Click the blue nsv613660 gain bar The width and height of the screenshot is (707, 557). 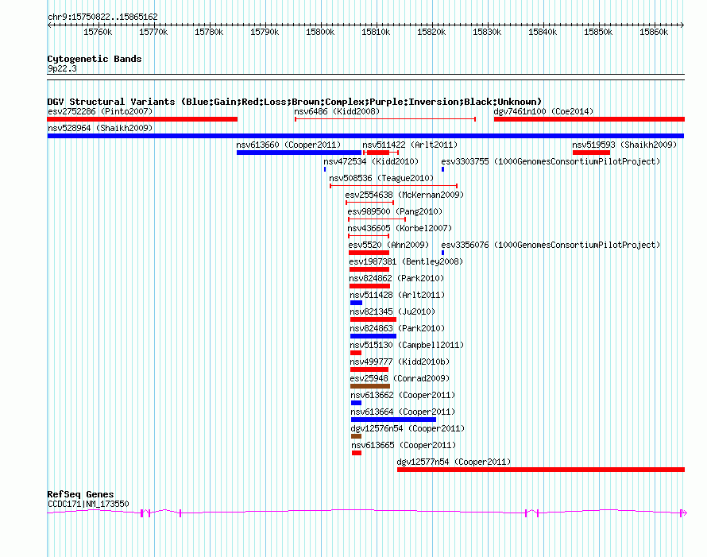pyautogui.click(x=299, y=153)
